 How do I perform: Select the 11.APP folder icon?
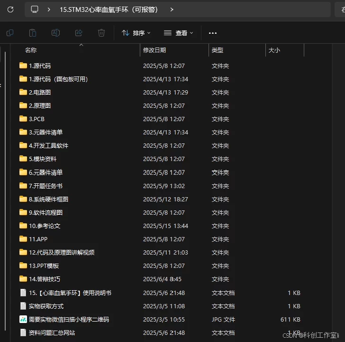coord(23,239)
